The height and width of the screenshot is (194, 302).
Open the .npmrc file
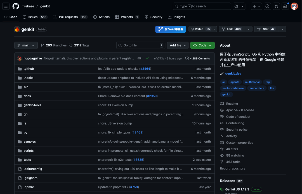pyautogui.click(x=29, y=187)
